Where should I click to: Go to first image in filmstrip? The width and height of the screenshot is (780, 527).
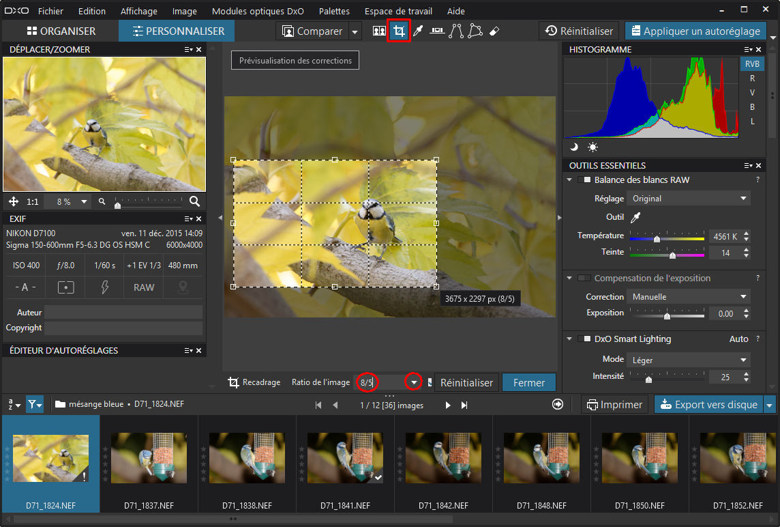click(318, 405)
